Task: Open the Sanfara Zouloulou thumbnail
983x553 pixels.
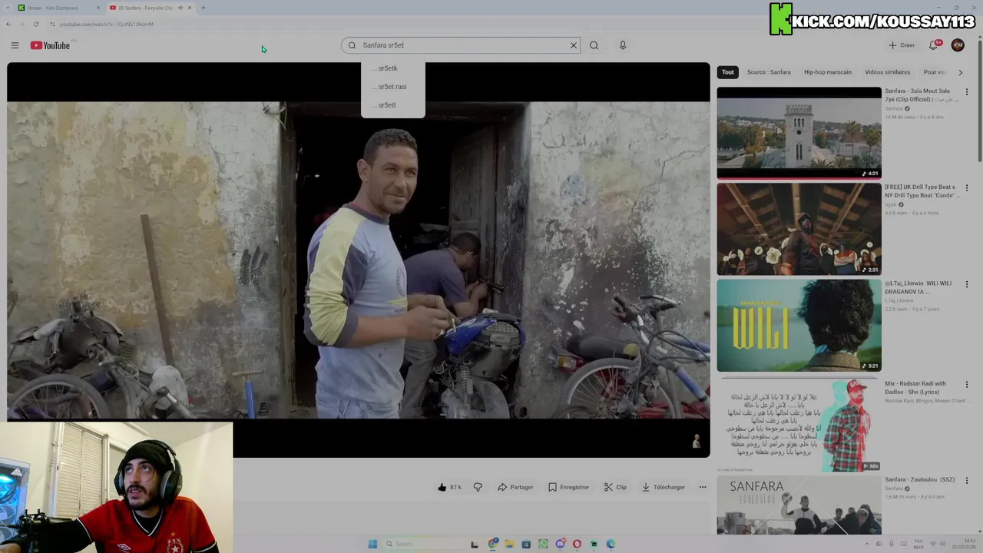Action: tap(799, 505)
